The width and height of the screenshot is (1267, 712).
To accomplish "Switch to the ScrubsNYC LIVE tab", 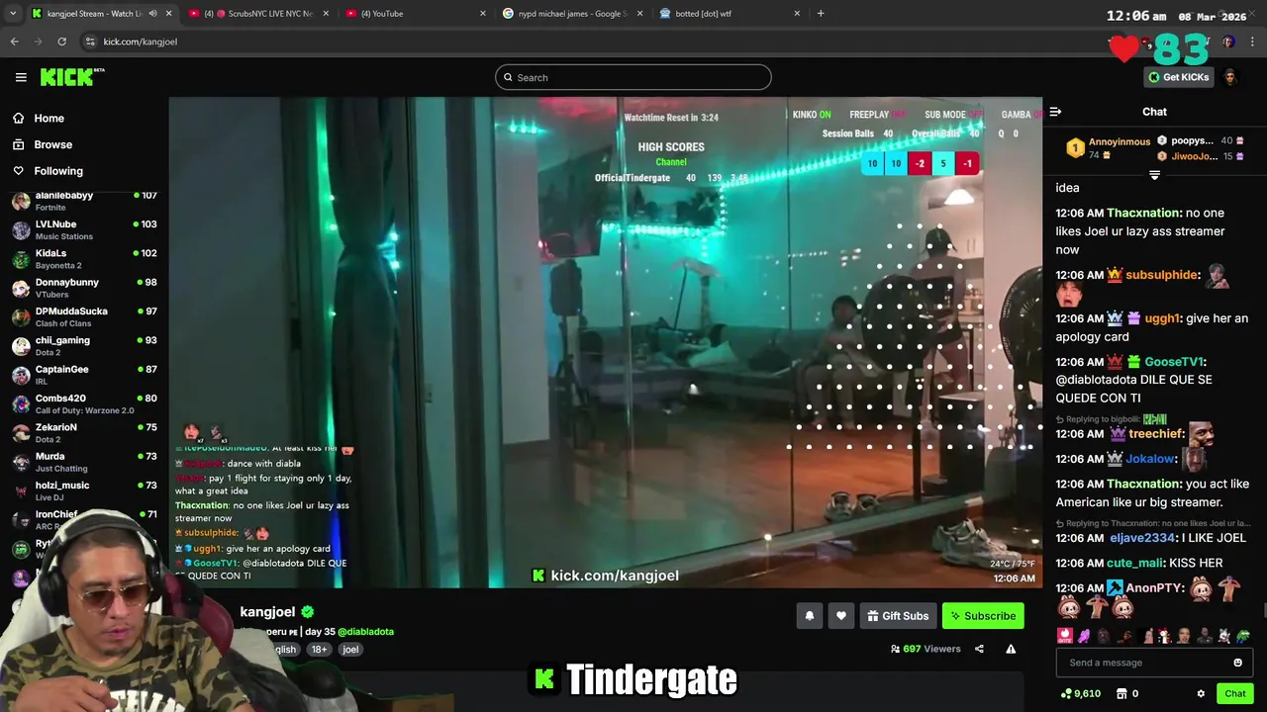I will tap(258, 14).
